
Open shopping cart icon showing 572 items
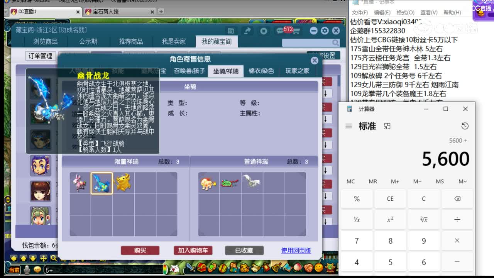(296, 31)
